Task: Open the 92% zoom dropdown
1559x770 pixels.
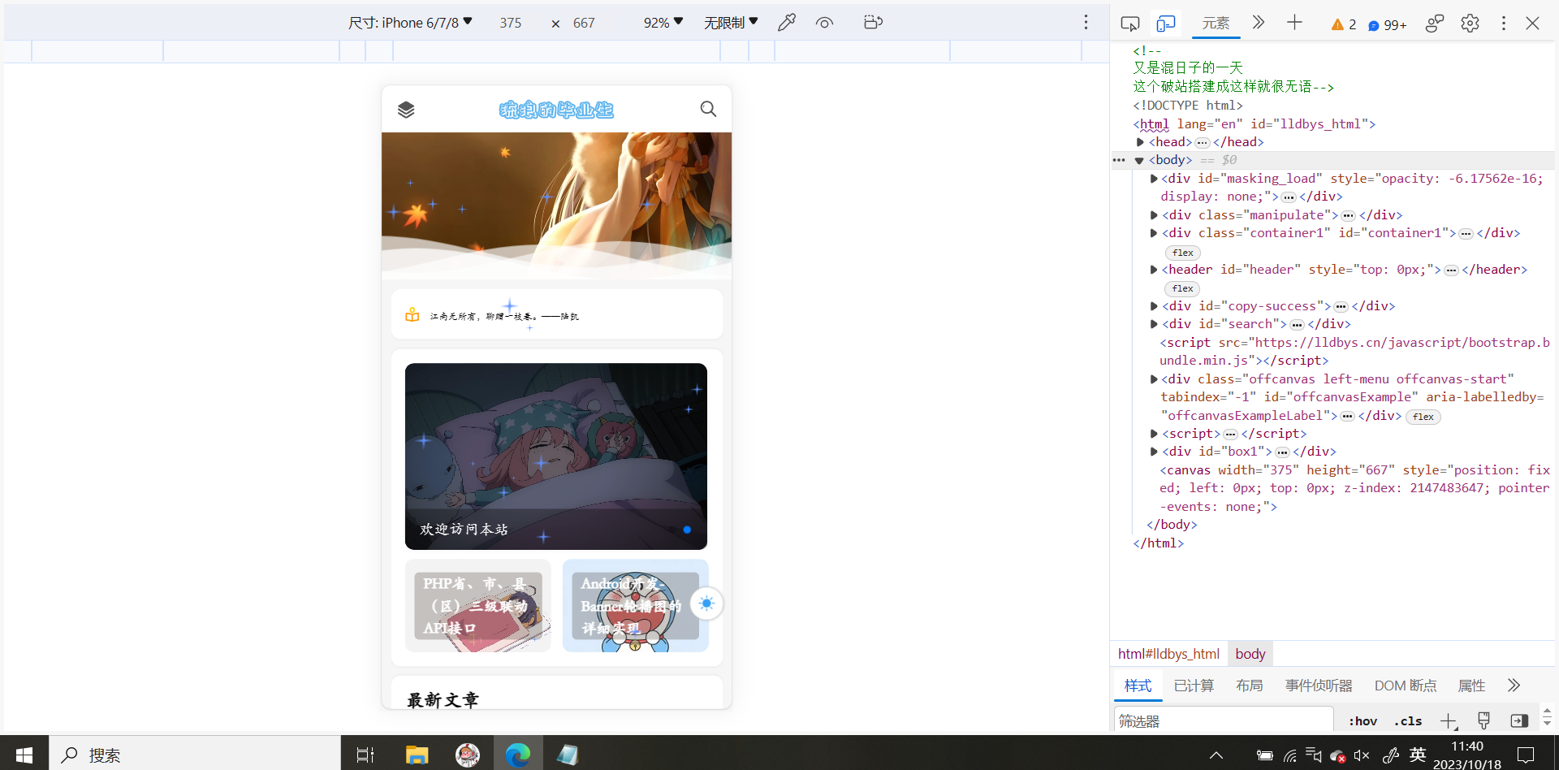Action: pos(663,23)
